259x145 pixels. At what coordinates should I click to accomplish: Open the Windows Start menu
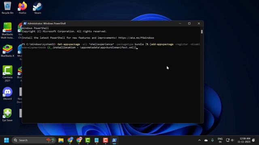pyautogui.click(x=6, y=140)
